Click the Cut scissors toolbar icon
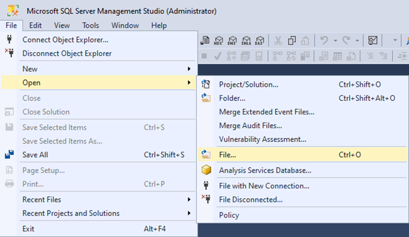This screenshot has height=237, width=409. (278, 40)
